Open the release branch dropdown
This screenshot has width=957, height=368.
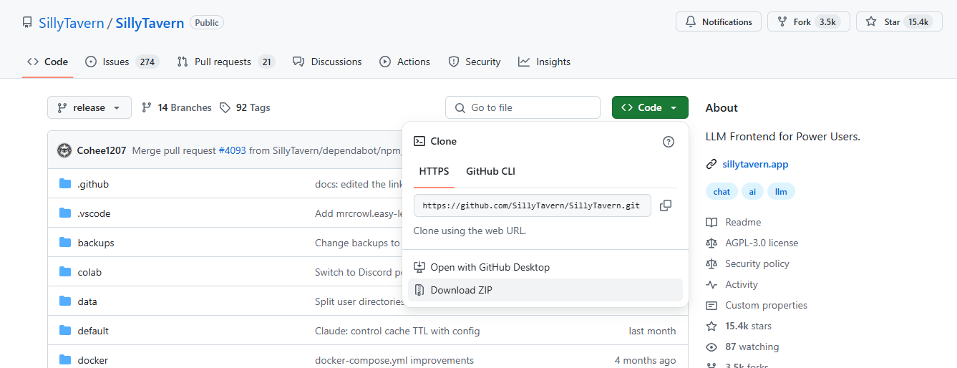(x=89, y=107)
